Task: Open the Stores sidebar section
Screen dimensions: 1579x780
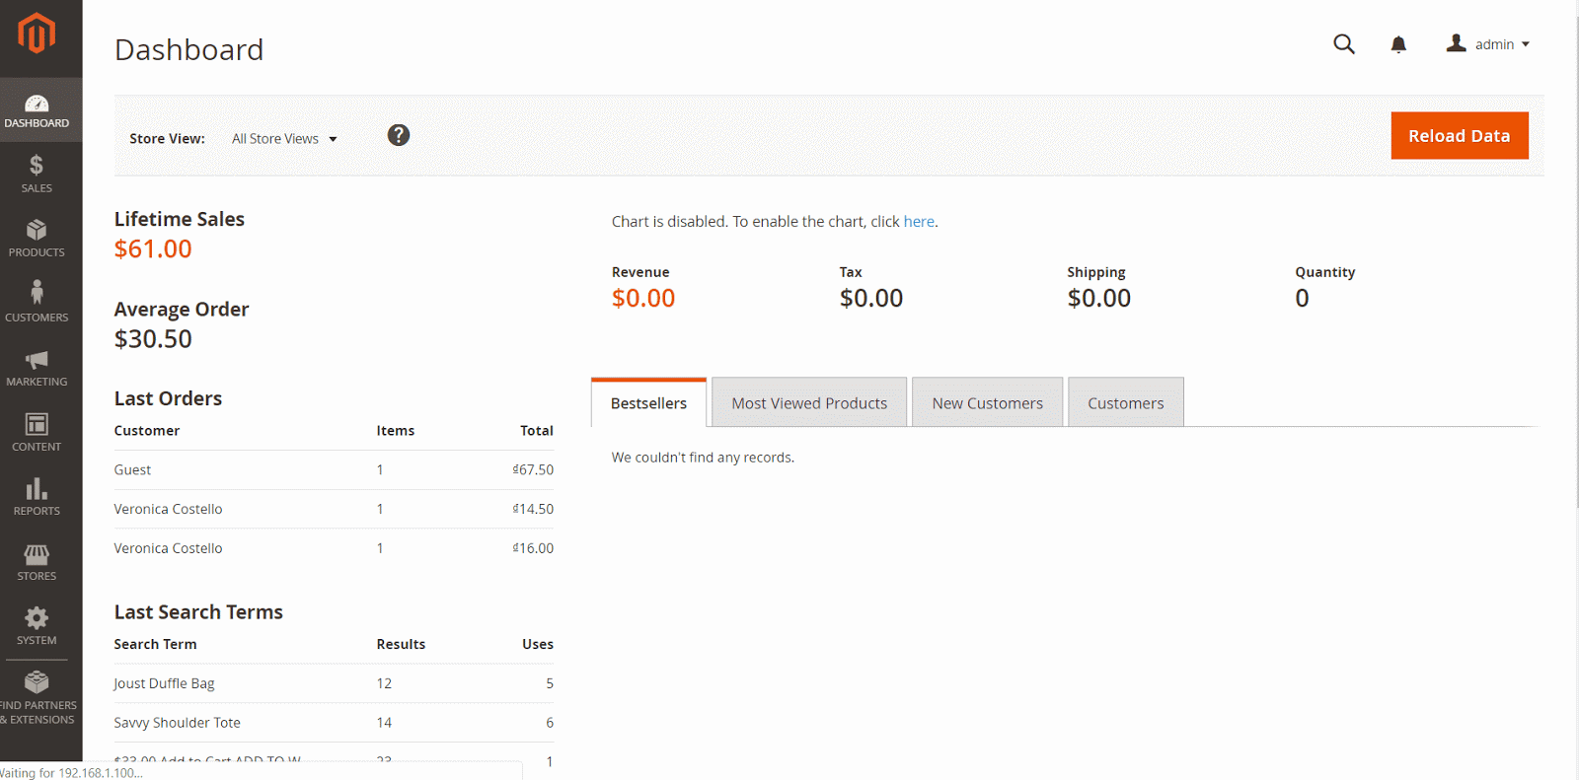Action: click(x=37, y=562)
